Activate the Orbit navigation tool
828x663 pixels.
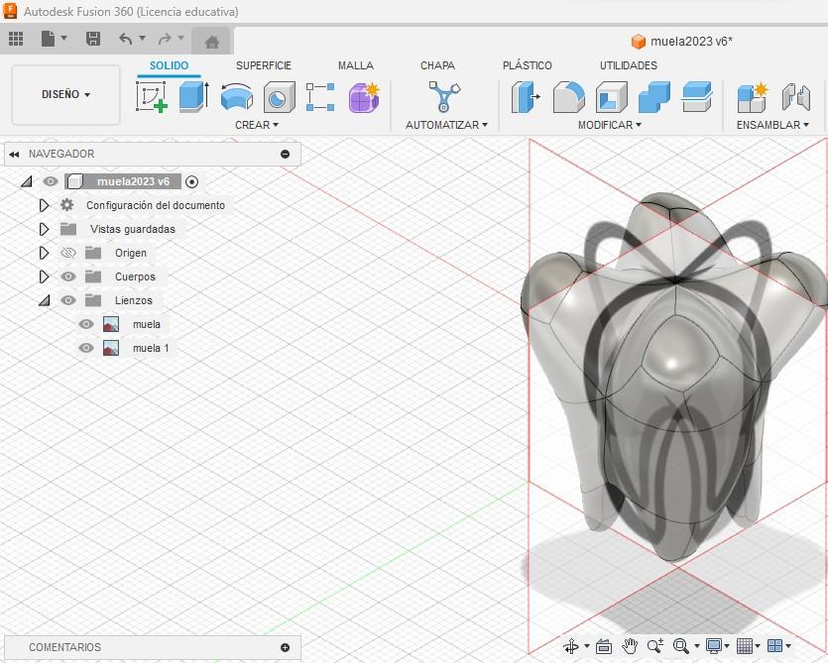pos(571,645)
